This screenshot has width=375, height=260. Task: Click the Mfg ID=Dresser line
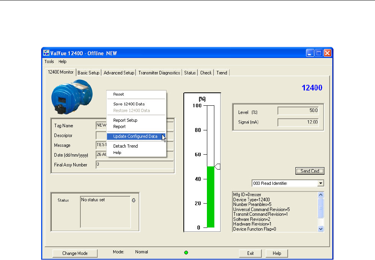[x=247, y=195]
